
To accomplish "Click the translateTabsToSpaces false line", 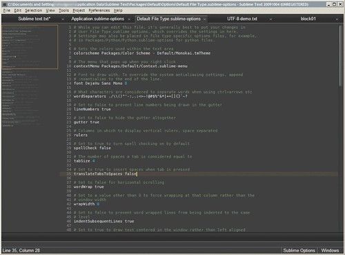I will (106, 173).
